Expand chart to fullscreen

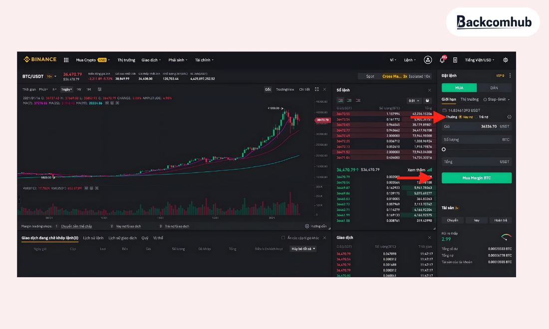click(317, 90)
